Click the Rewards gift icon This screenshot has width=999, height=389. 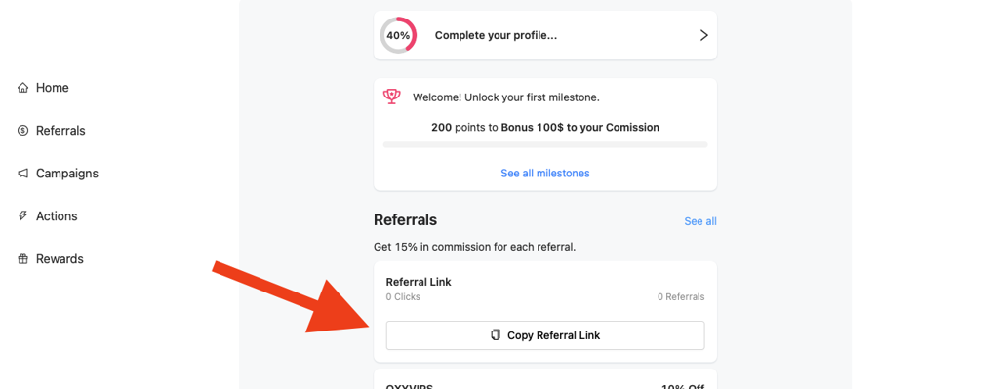[x=23, y=259]
